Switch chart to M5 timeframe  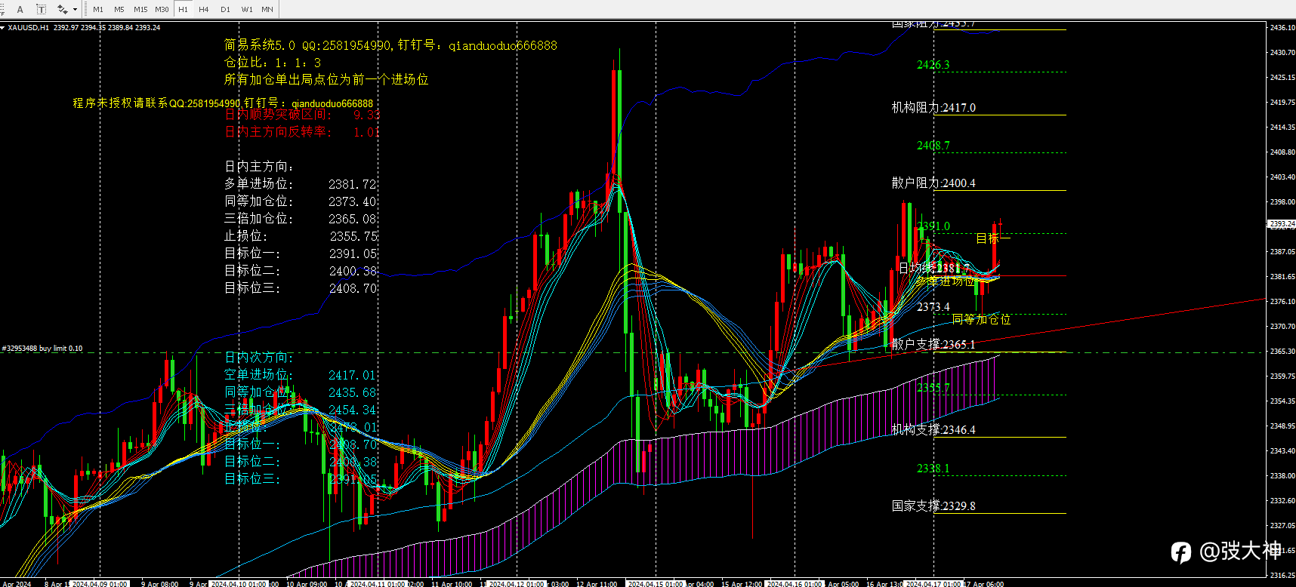[x=119, y=9]
